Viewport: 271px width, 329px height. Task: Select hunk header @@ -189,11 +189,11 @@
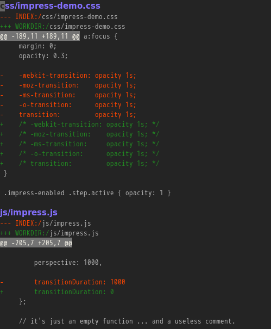[x=40, y=36]
